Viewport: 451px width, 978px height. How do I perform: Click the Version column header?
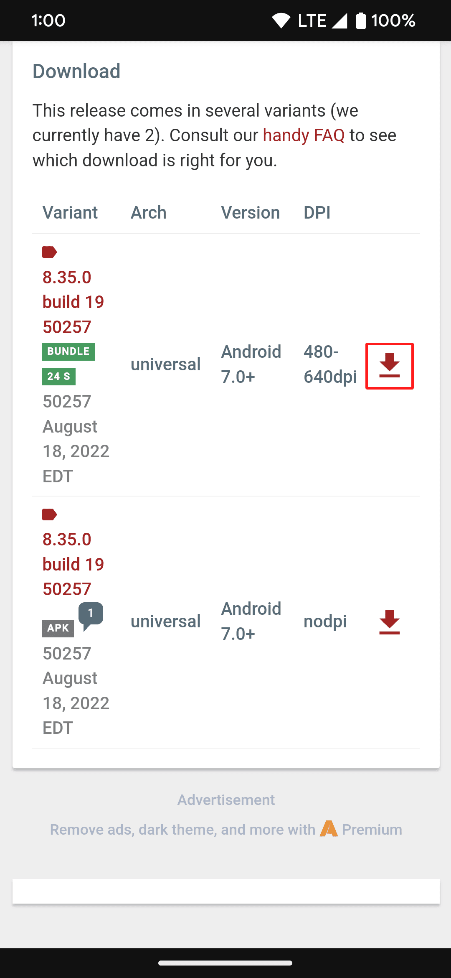[250, 213]
